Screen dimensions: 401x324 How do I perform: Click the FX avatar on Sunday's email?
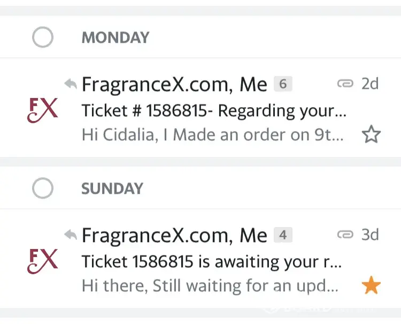pyautogui.click(x=42, y=260)
